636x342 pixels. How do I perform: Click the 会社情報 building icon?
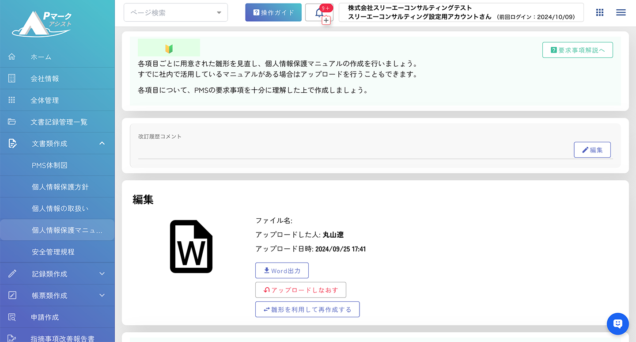tap(12, 78)
